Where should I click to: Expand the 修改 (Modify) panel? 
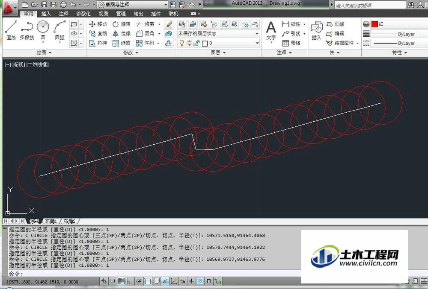[x=131, y=53]
